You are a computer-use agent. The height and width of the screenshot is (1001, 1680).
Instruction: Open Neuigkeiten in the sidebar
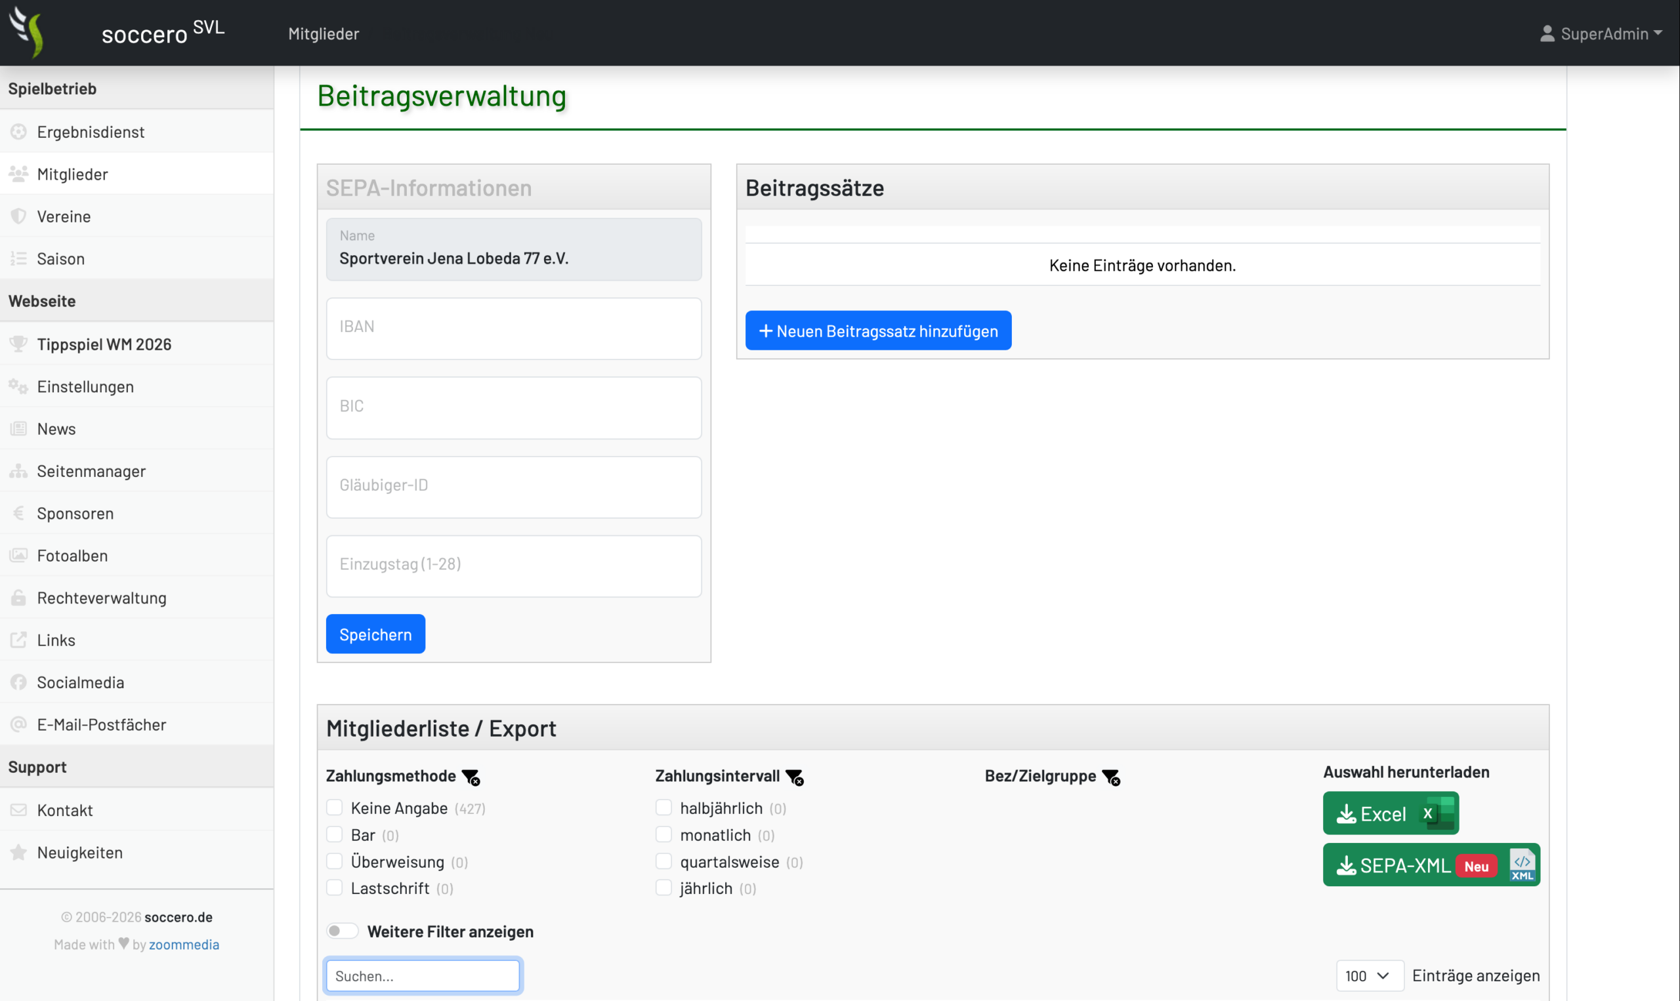[x=137, y=852]
